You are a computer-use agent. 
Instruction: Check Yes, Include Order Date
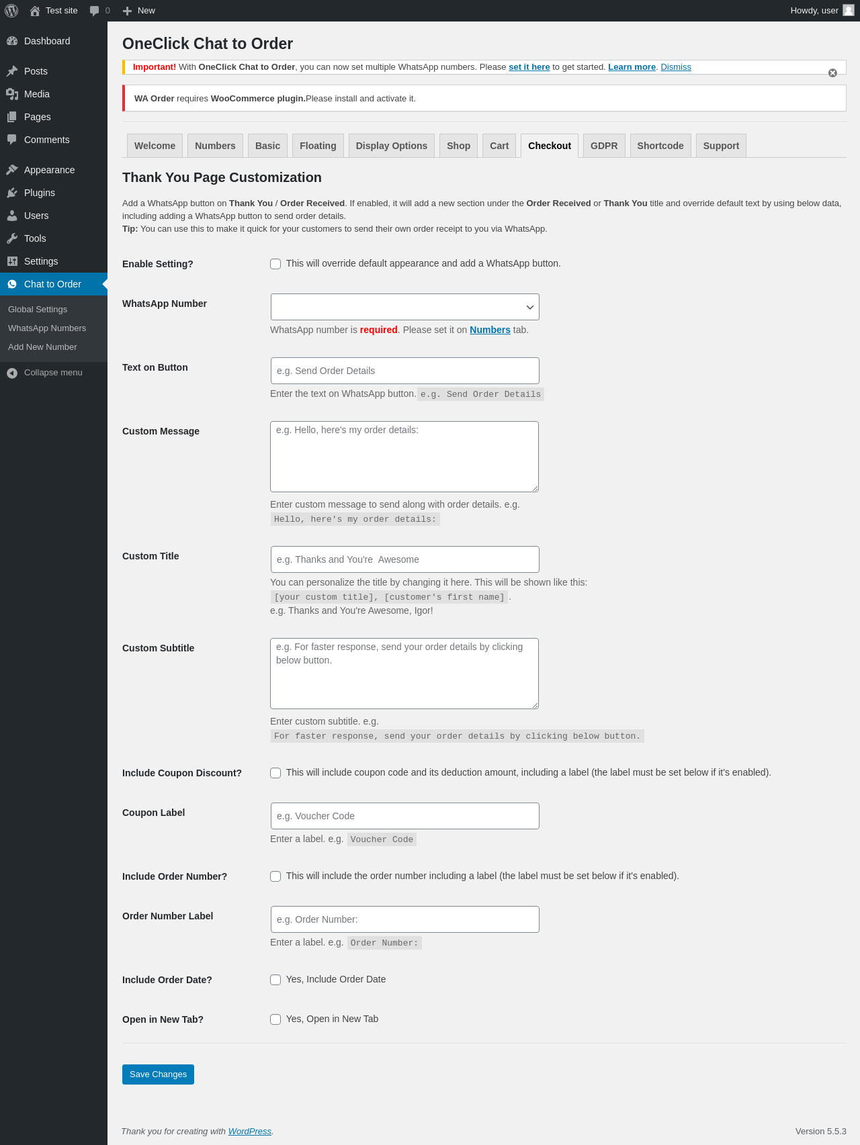275,980
